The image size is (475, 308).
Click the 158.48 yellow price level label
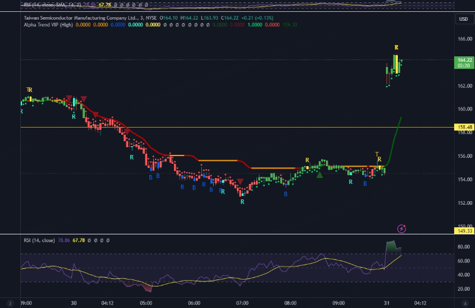pos(464,127)
